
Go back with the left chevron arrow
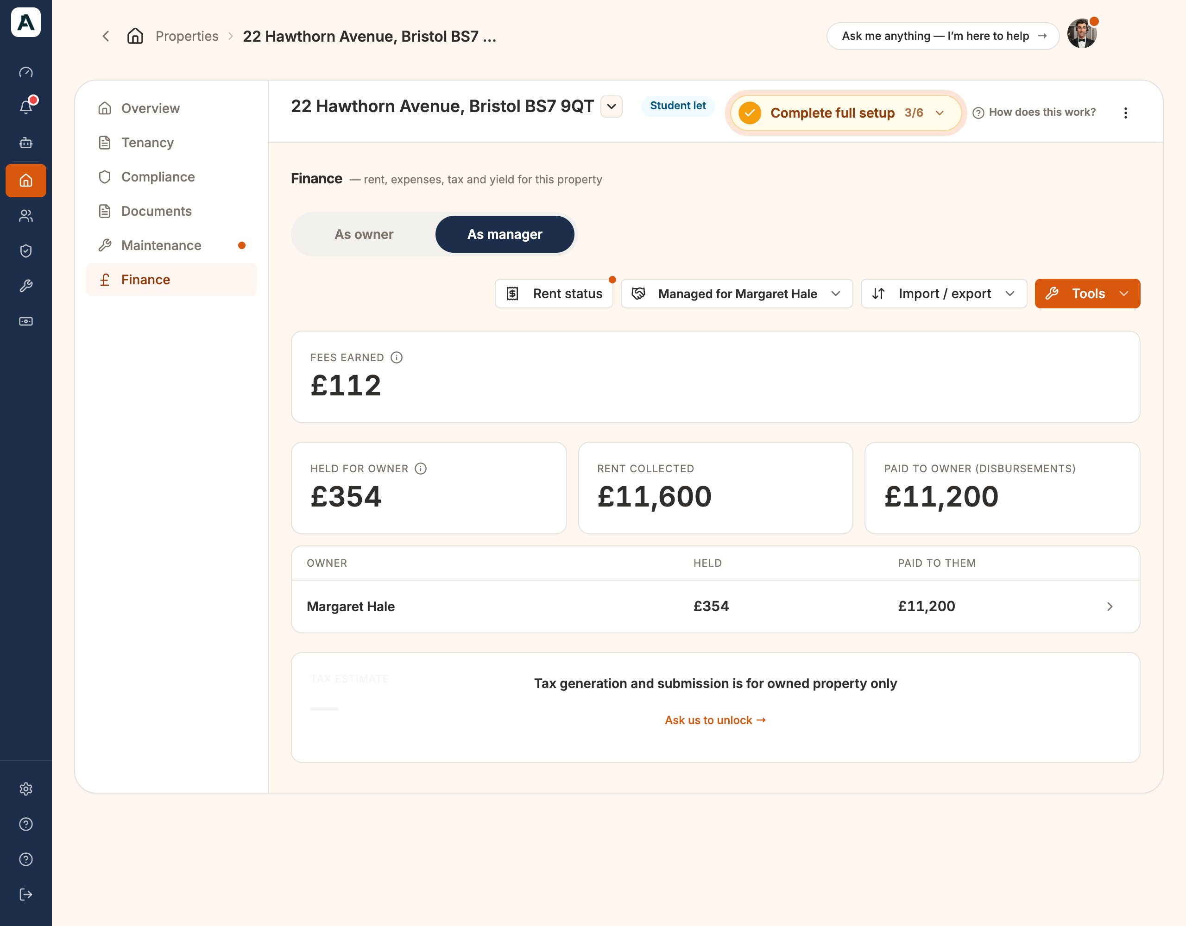(x=106, y=37)
